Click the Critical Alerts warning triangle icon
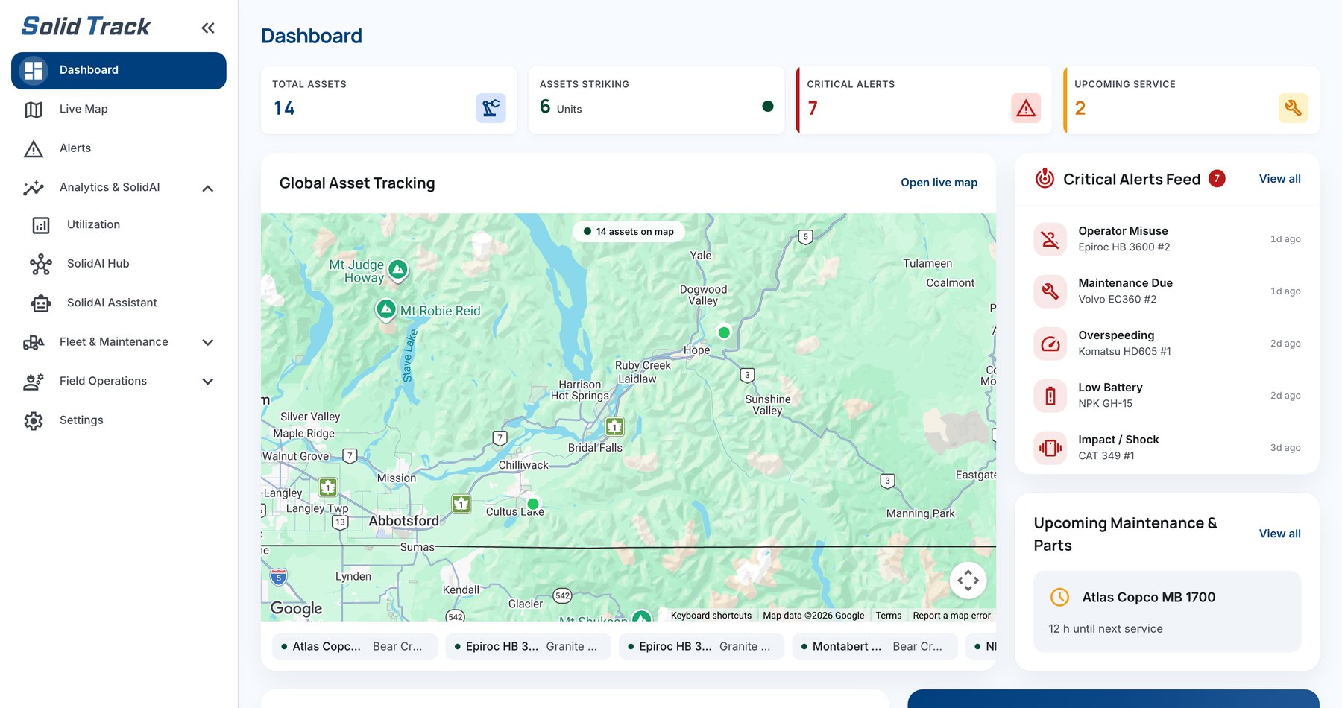The image size is (1342, 708). (x=1026, y=108)
